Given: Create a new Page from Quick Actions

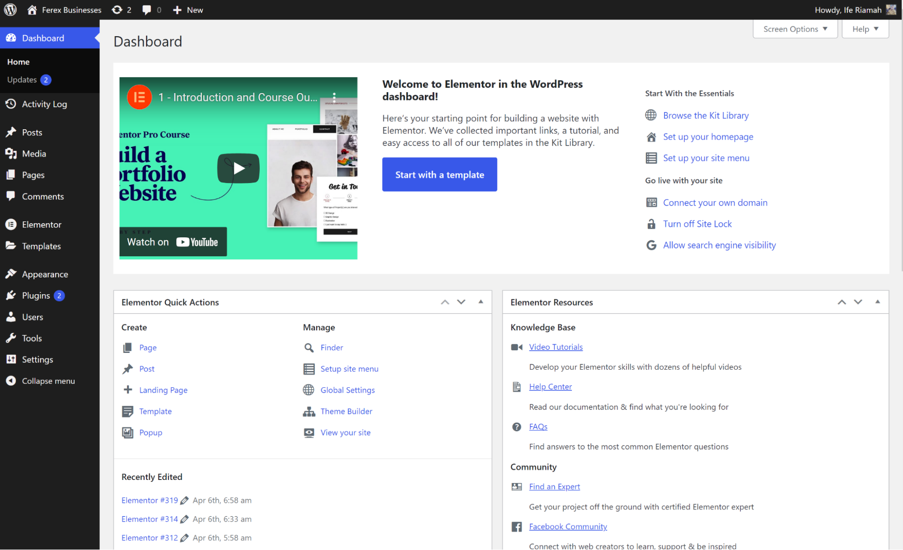Looking at the screenshot, I should click(x=148, y=348).
